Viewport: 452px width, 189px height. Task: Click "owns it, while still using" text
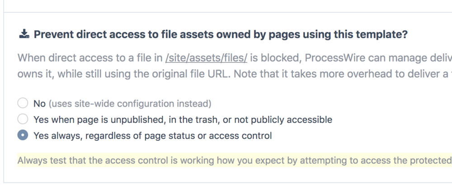[x=68, y=74]
